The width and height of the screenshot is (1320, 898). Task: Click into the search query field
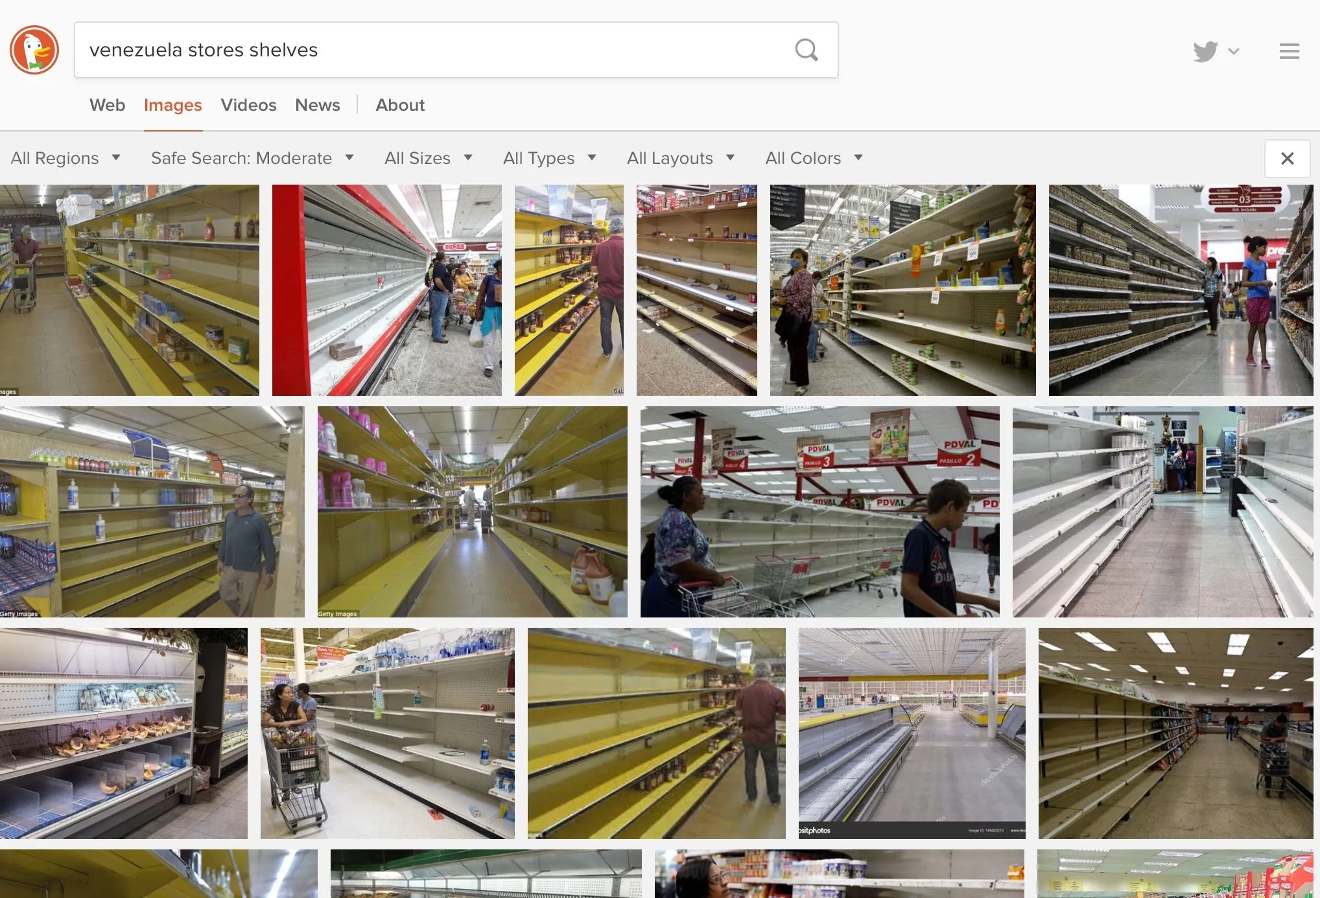(428, 50)
